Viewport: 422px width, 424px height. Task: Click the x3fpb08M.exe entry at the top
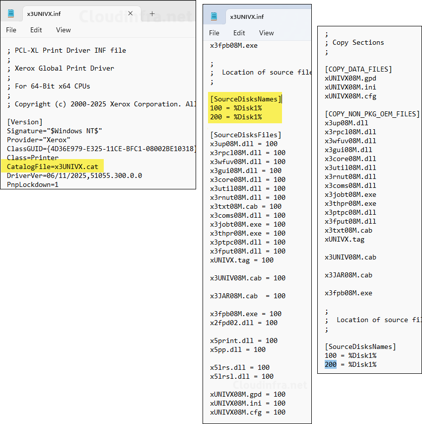coord(232,45)
